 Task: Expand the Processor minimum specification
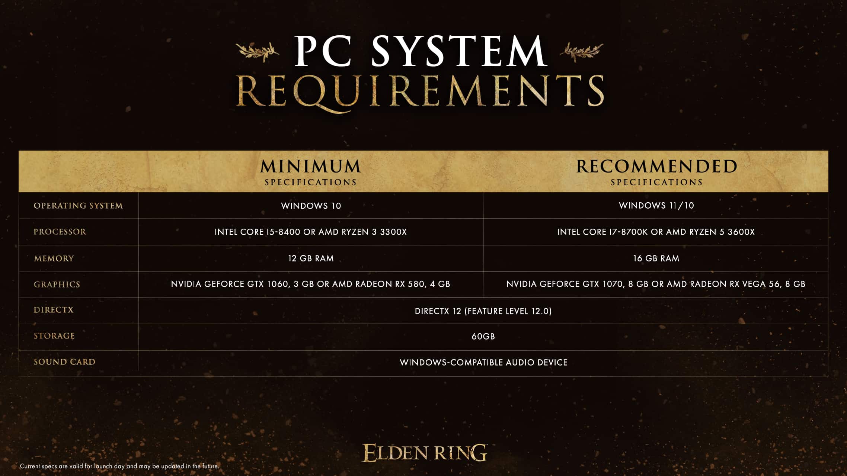tap(311, 231)
